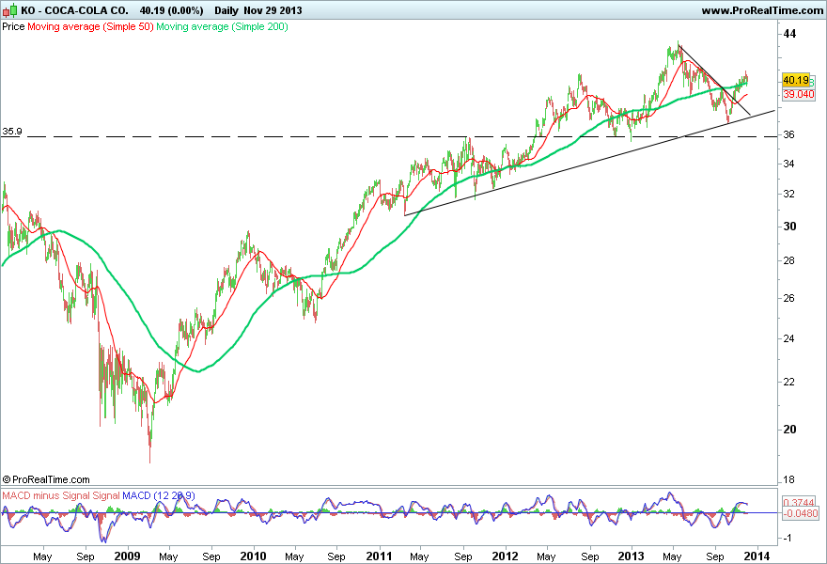This screenshot has width=827, height=564.
Task: Click the 18 price axis label
Action: [x=789, y=480]
